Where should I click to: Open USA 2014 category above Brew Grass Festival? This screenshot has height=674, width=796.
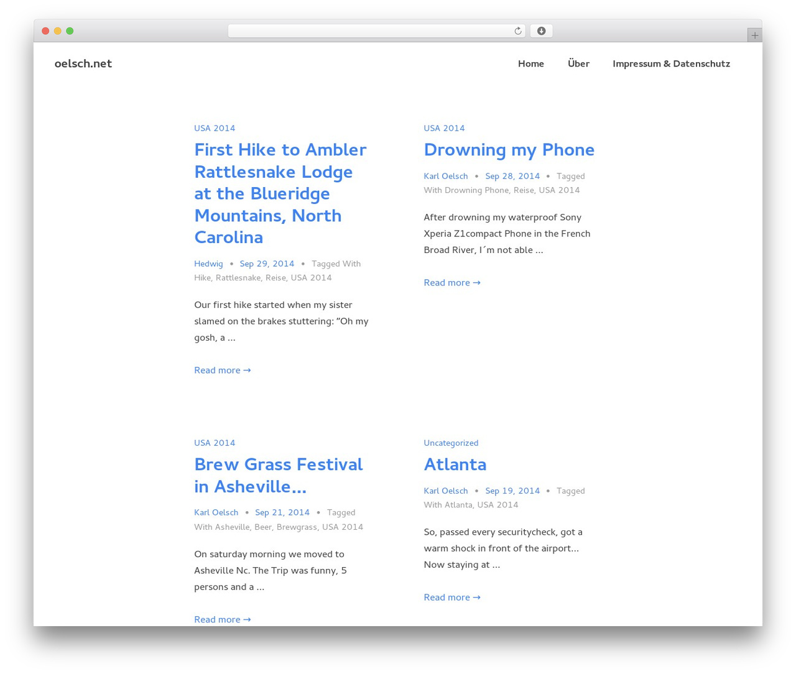pos(215,443)
